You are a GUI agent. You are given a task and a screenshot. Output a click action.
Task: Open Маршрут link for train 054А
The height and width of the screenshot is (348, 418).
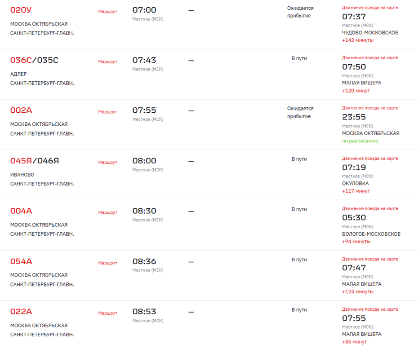[107, 263]
